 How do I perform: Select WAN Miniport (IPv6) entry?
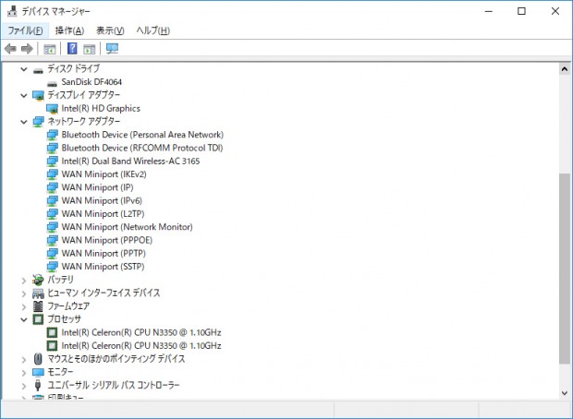102,201
